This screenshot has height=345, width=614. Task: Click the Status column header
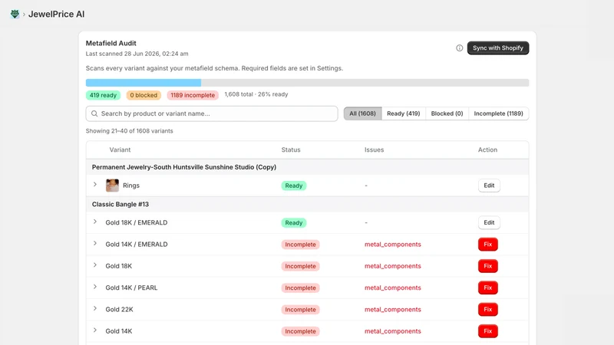[x=291, y=149]
